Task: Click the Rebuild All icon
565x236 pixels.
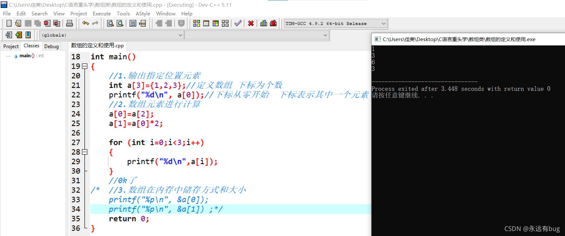Action: coord(225,23)
